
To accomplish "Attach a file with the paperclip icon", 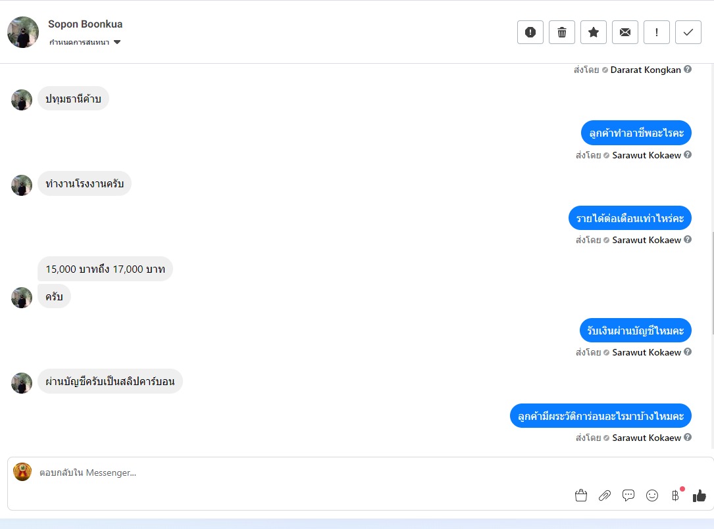I will 605,495.
